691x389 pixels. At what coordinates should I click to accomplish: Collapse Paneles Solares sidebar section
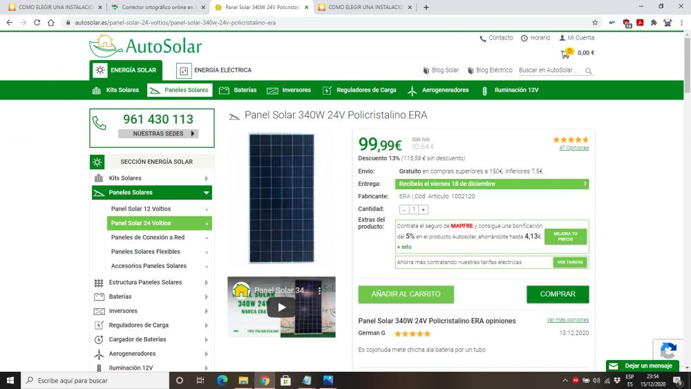tap(206, 193)
